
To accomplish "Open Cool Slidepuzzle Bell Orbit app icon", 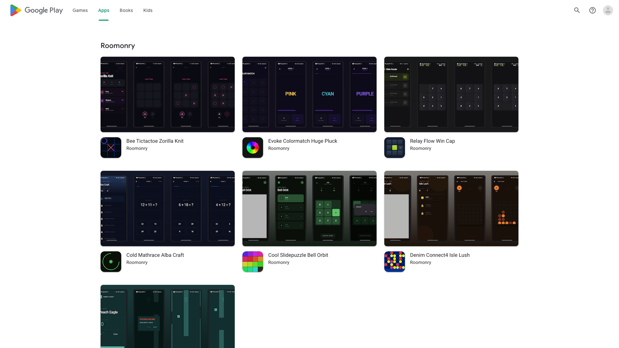I will [x=253, y=262].
